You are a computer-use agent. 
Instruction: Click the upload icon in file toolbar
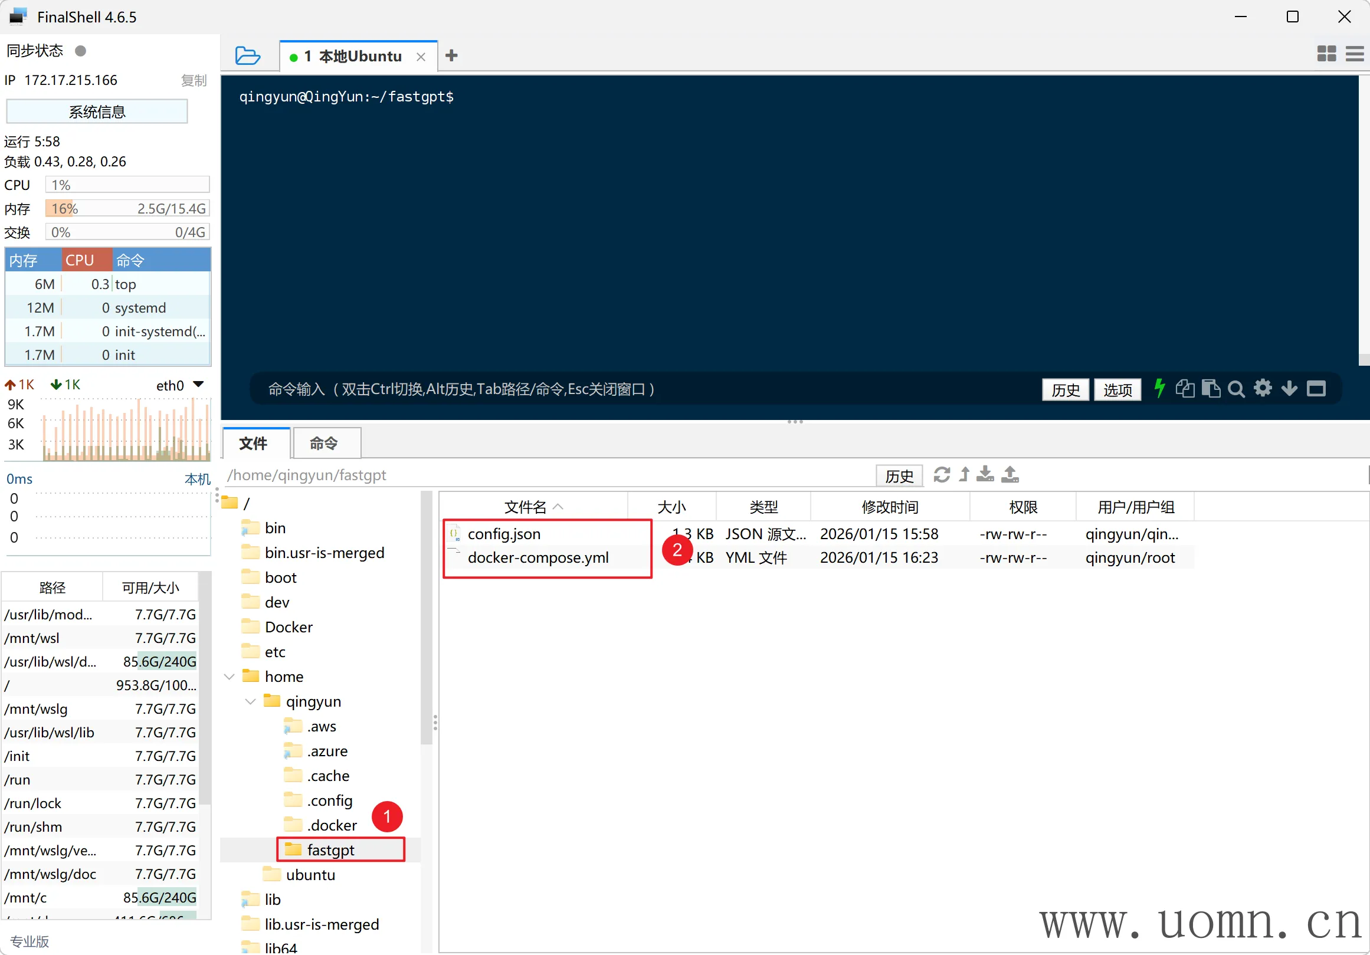(1010, 475)
